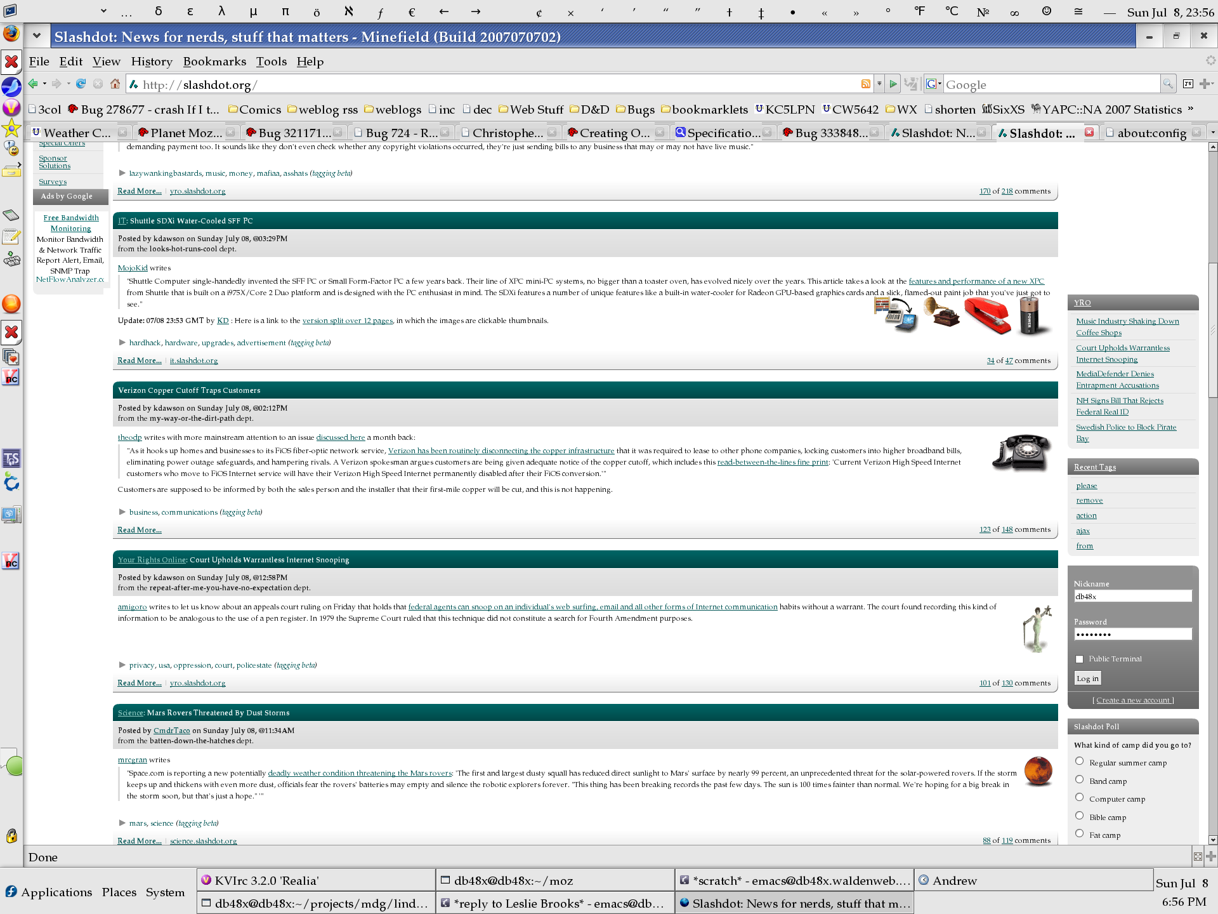Image resolution: width=1218 pixels, height=914 pixels.
Task: Open the SixXS bookmark
Action: [x=1003, y=109]
